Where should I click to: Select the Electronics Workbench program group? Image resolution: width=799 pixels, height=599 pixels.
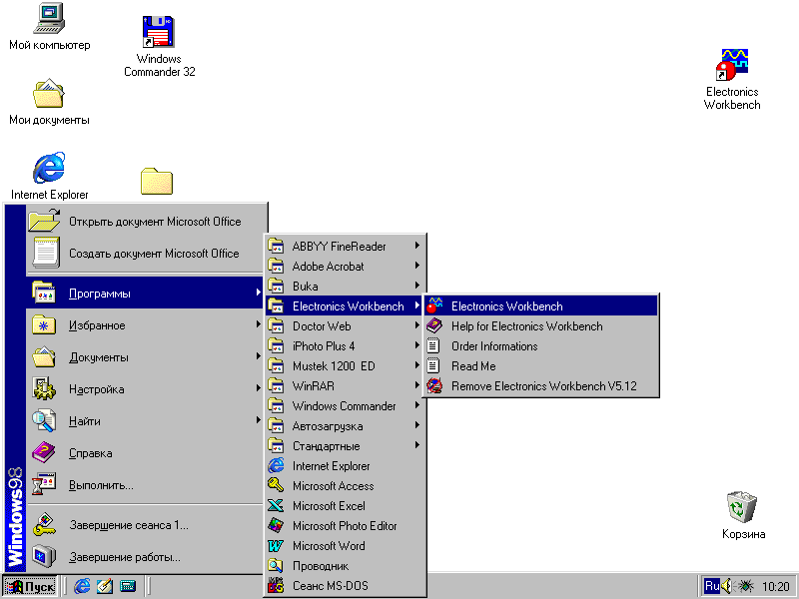[345, 305]
